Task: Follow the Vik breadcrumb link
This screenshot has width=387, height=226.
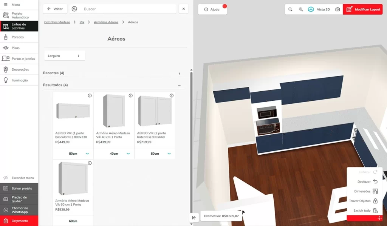Action: tap(82, 22)
